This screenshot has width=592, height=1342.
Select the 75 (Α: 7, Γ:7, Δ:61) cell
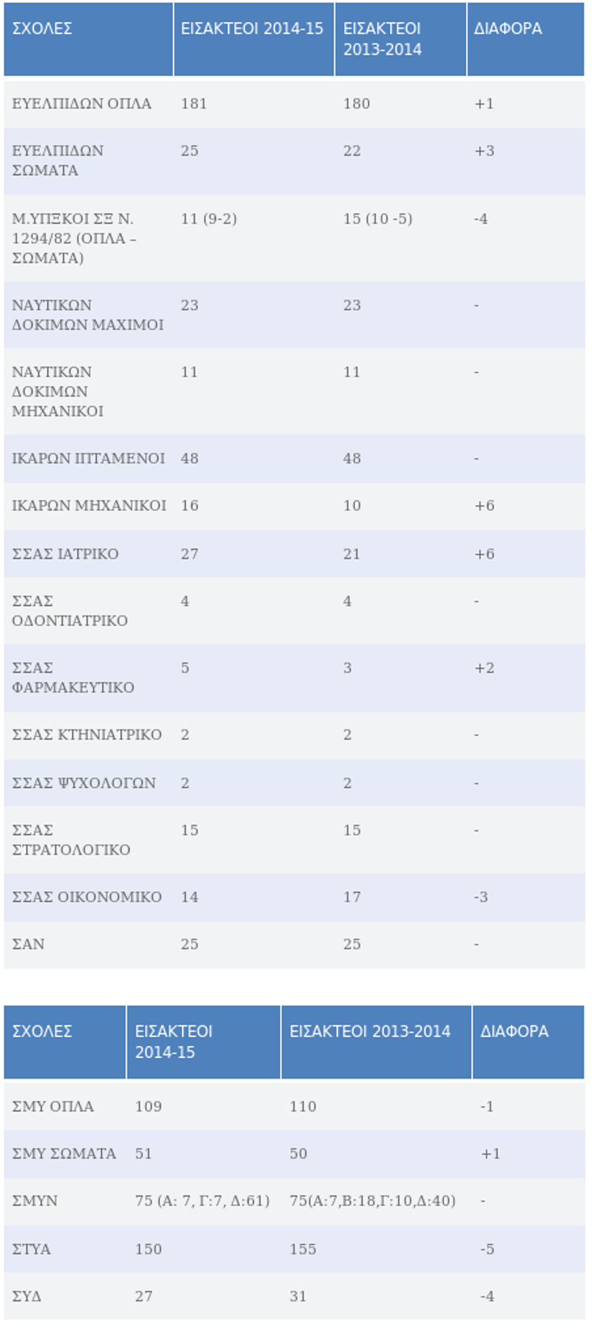[x=203, y=1201]
